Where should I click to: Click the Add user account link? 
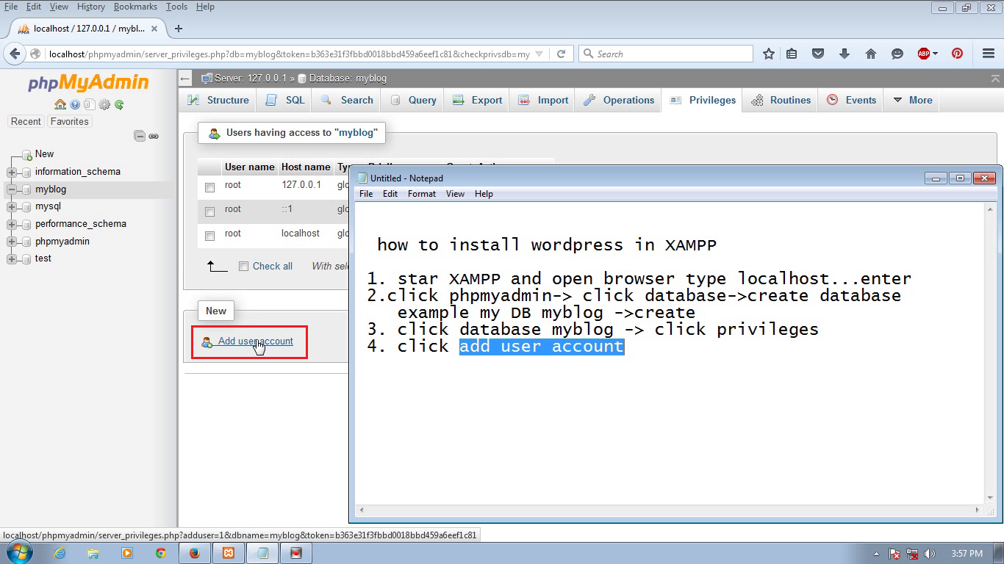(x=255, y=341)
